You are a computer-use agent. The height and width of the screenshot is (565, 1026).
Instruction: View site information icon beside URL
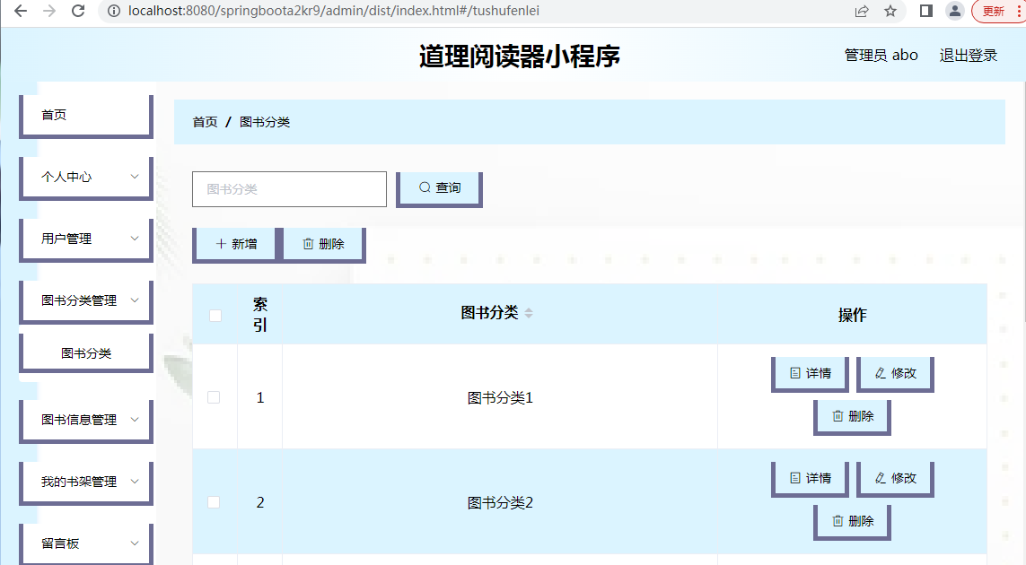[114, 11]
